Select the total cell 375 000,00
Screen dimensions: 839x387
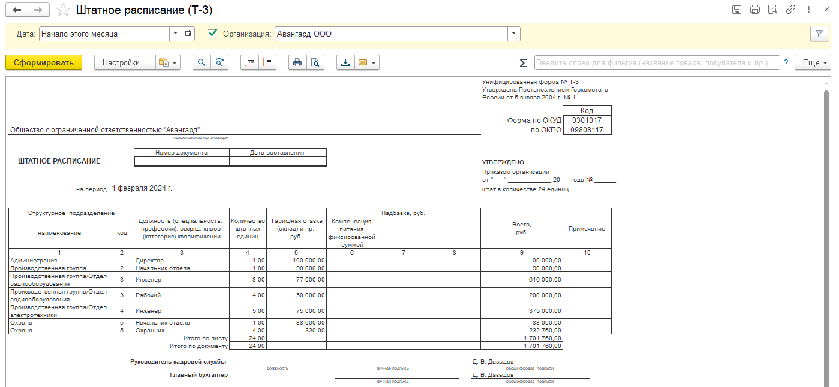tap(522, 311)
